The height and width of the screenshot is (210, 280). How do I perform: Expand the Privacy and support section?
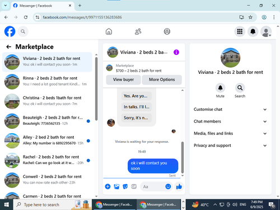tap(230, 146)
